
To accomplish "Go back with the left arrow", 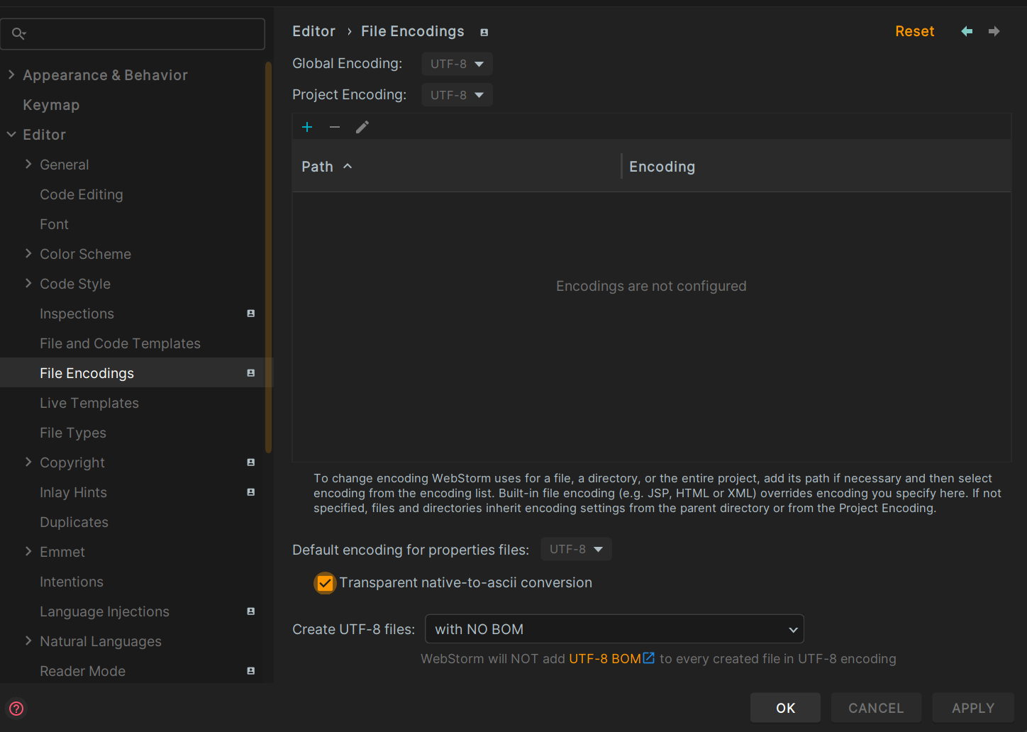I will coord(967,31).
